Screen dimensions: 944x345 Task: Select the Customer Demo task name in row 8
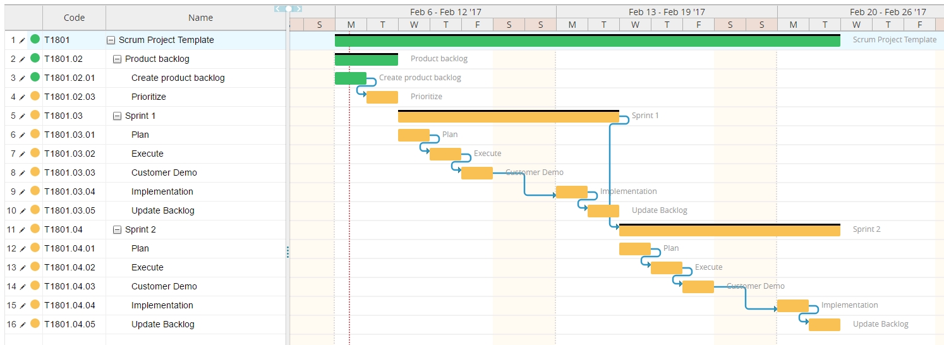pos(164,172)
